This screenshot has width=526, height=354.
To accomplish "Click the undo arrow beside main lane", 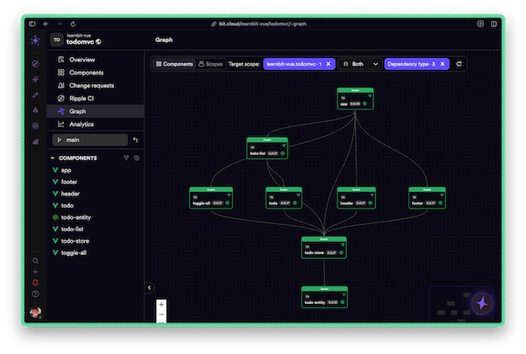I will [x=135, y=140].
